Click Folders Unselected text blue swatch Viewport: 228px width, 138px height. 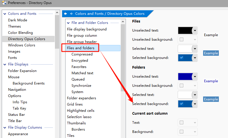coord(185,77)
